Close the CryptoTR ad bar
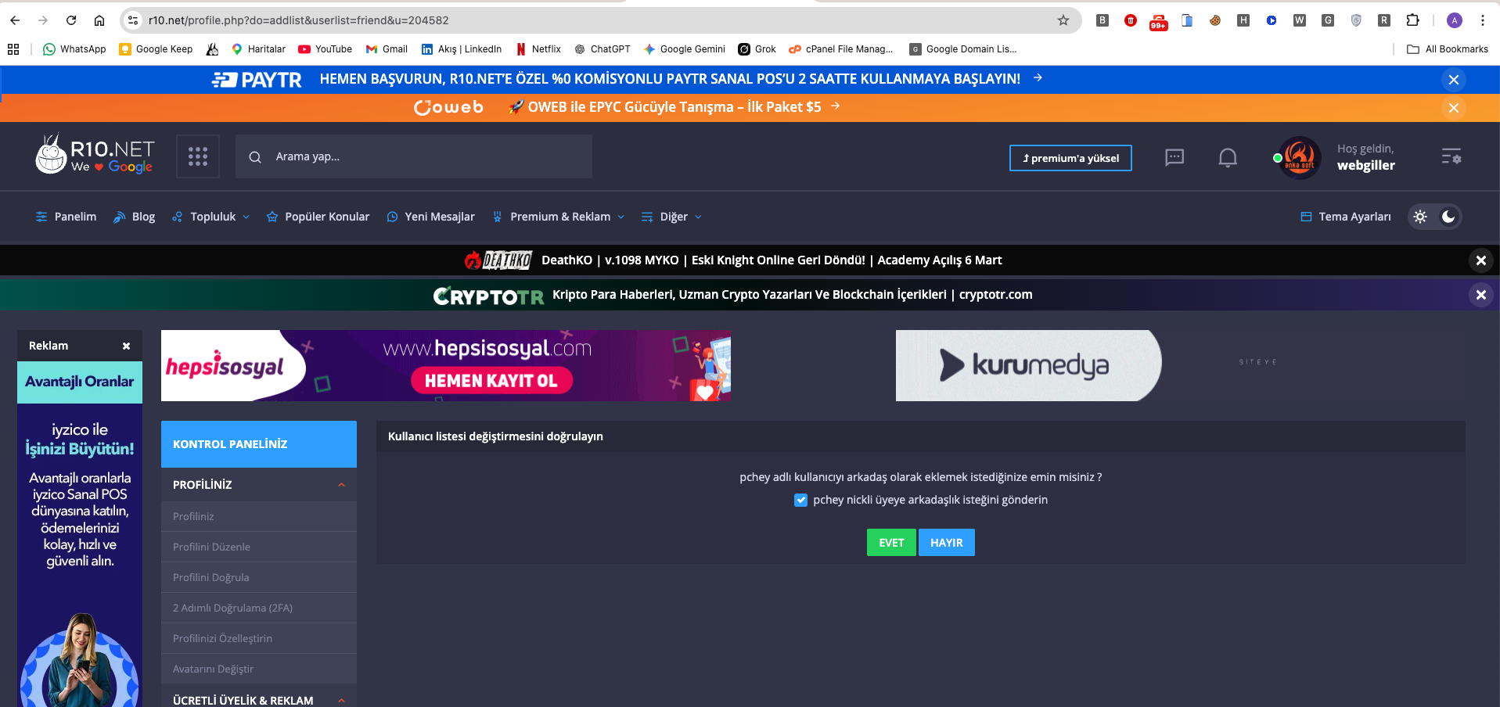Screen dimensions: 1500x707 1480,295
